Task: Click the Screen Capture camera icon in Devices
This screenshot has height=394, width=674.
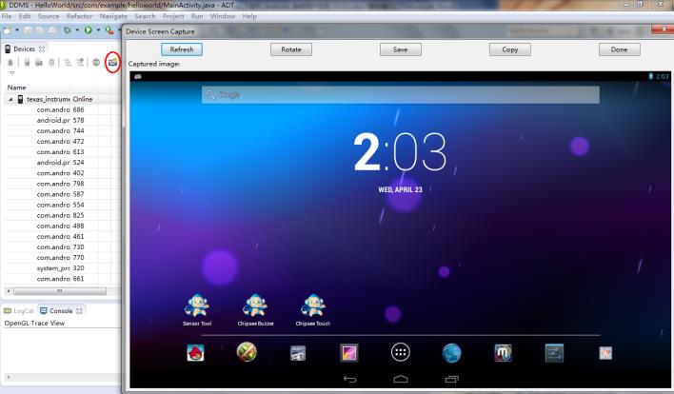Action: coord(112,62)
